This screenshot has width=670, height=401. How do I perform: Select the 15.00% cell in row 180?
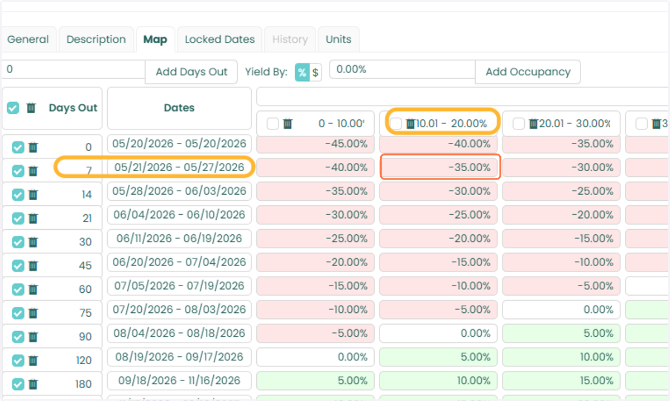(561, 381)
